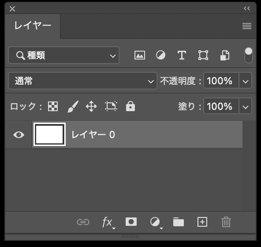Viewport: 261px width, 247px height.
Task: Open the layers panel hamburger menu
Action: 247,26
